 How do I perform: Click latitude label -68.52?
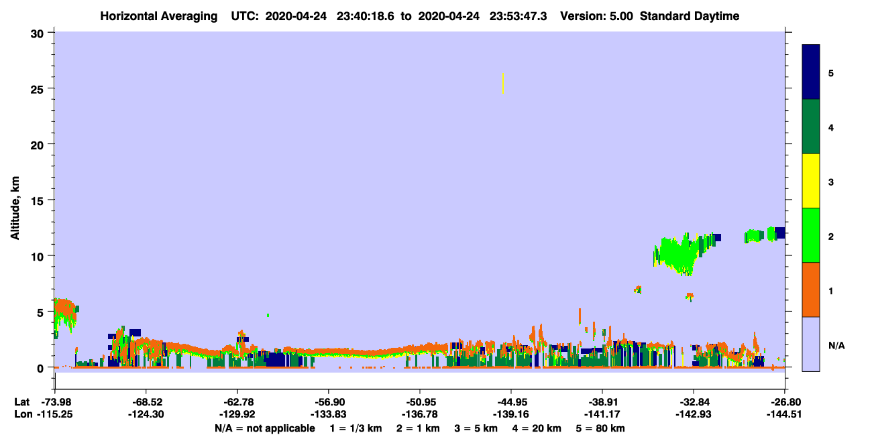tap(146, 402)
